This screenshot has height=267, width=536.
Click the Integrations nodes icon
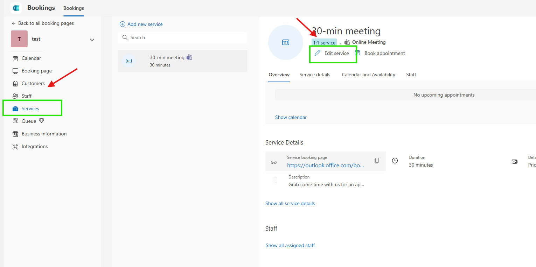15,147
